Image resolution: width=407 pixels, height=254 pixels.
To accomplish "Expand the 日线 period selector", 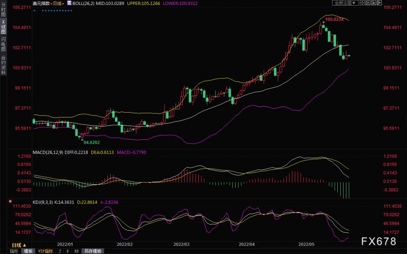I will pyautogui.click(x=19, y=245).
